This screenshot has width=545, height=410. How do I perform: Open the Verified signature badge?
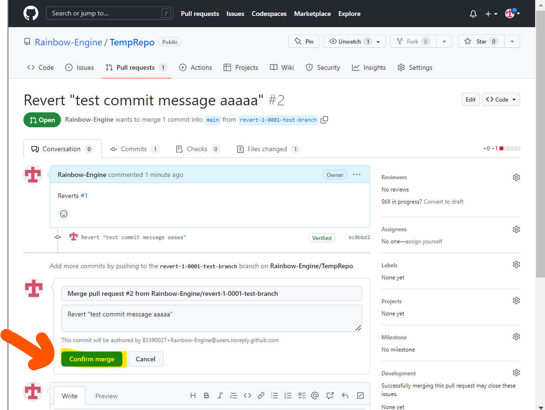(x=321, y=238)
